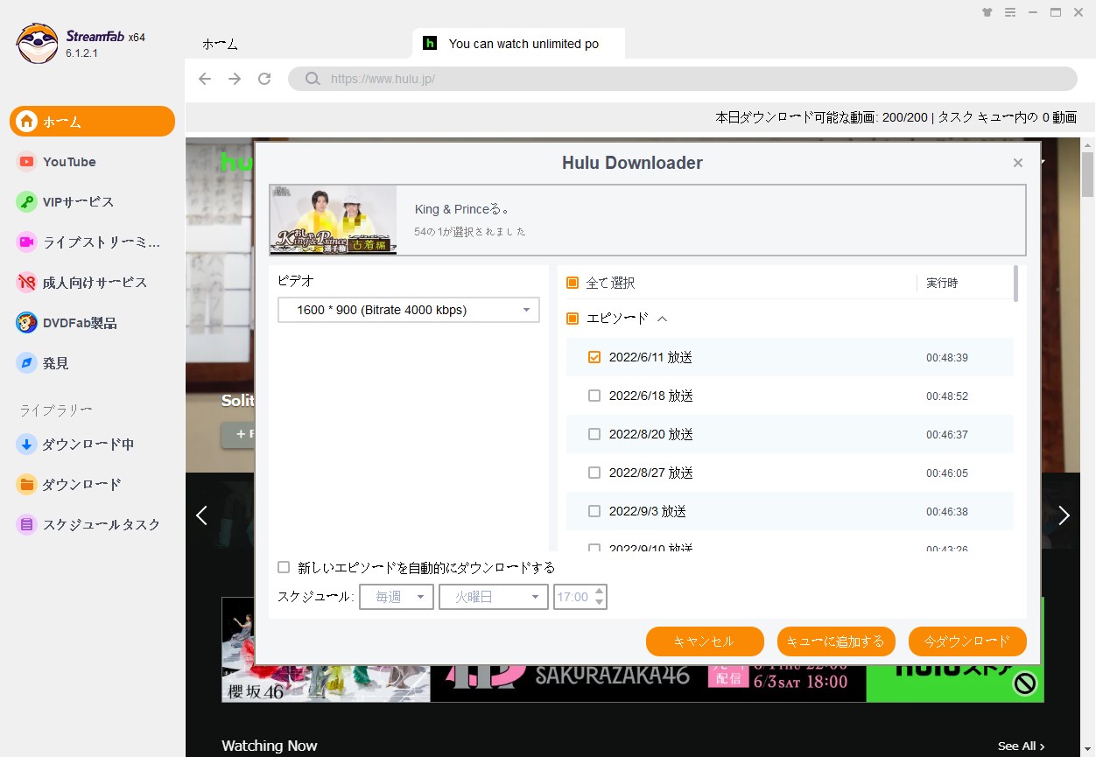Toggle the エピソード group checkbox

(573, 319)
